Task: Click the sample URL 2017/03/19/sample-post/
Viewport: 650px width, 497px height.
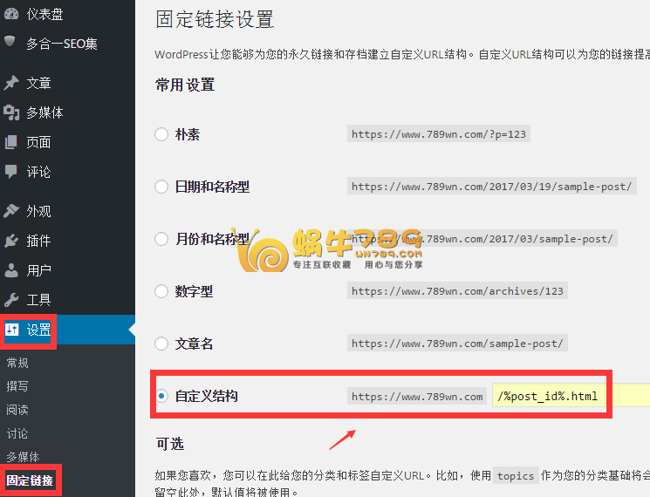Action: tap(492, 187)
